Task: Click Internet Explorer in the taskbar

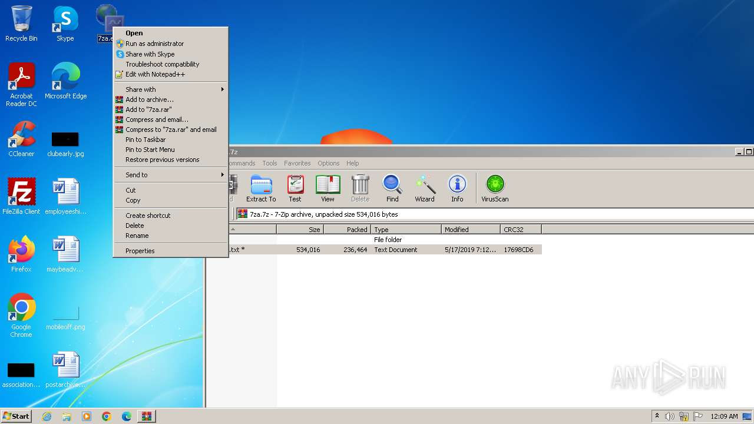Action: pos(47,416)
